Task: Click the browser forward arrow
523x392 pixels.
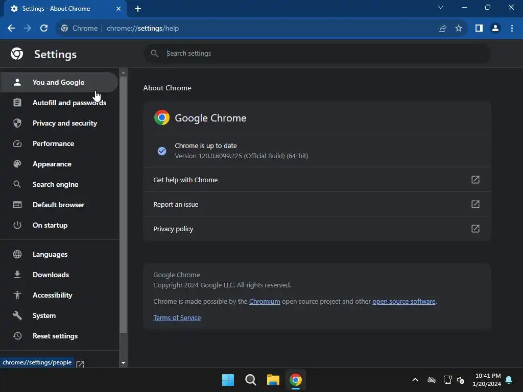Action: coord(28,29)
